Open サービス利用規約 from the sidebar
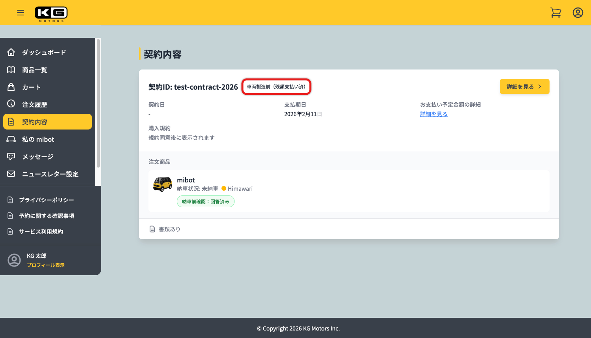Screen dimensions: 591x338 click(x=41, y=231)
